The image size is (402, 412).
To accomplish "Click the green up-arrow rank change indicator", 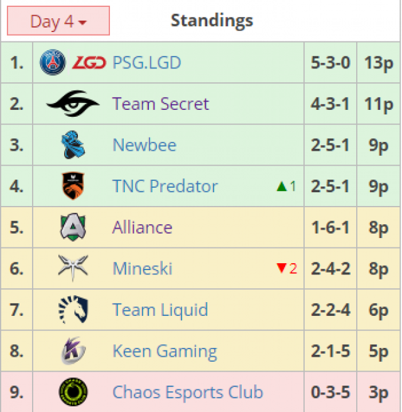I will point(282,186).
